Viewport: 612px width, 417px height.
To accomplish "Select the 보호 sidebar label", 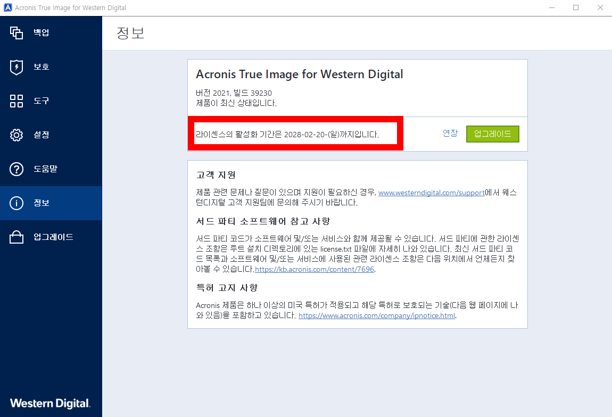I will (42, 66).
